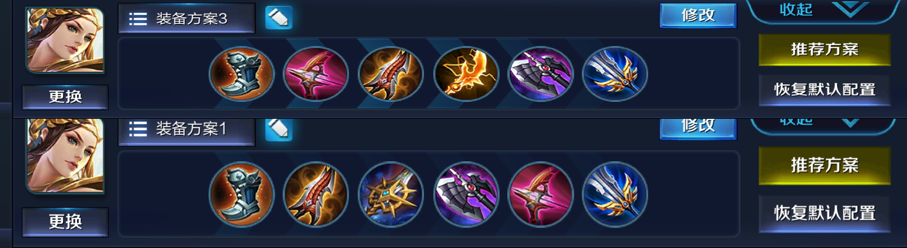Click eraser icon beside 装备方案3

click(x=279, y=18)
